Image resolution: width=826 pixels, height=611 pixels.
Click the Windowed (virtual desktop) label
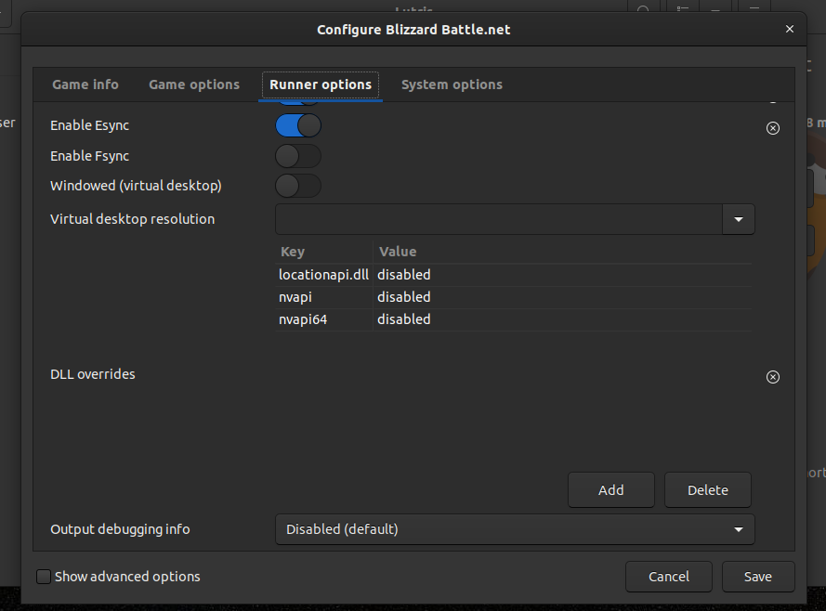136,186
